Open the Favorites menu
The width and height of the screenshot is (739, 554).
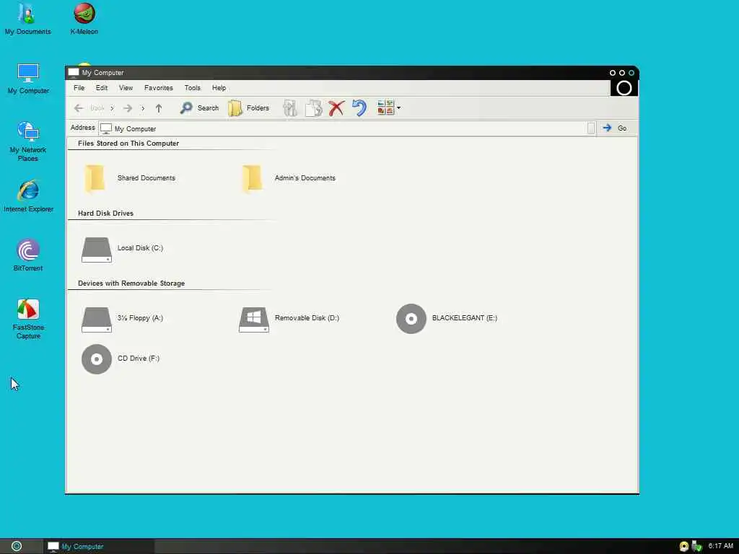159,88
